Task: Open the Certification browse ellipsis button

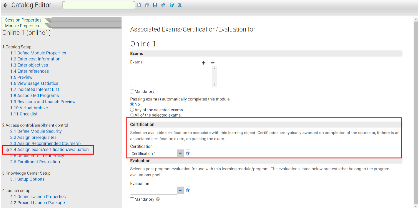Action: (x=181, y=154)
